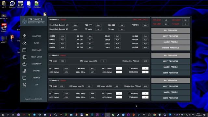The image size is (208, 117).
Task: Select the MINIMIZE menu label in sidebar
Action: [x=36, y=78]
